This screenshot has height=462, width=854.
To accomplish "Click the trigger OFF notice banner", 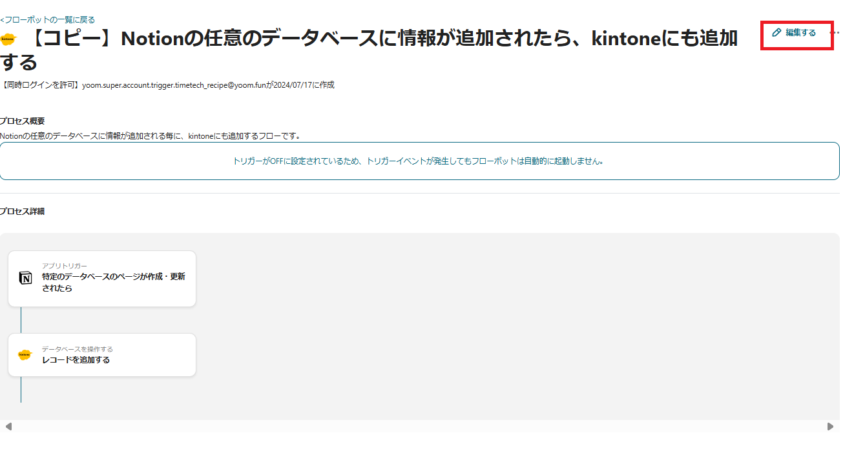I will 420,161.
